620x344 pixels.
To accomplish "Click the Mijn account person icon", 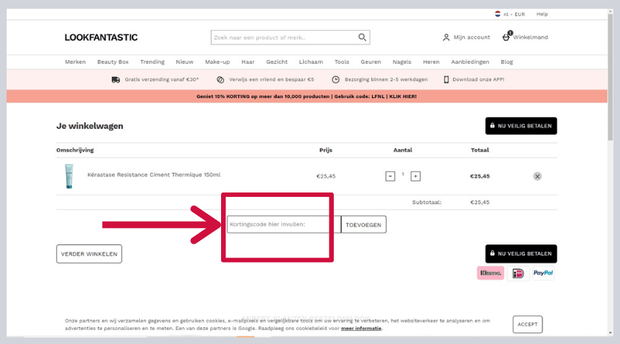I will point(446,37).
